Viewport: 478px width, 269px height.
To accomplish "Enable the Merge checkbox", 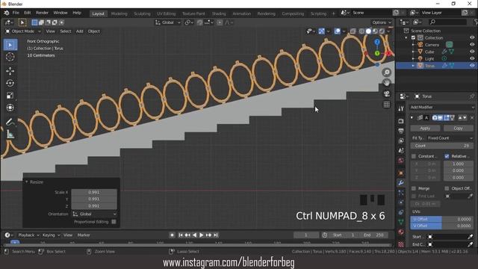I will (414, 188).
